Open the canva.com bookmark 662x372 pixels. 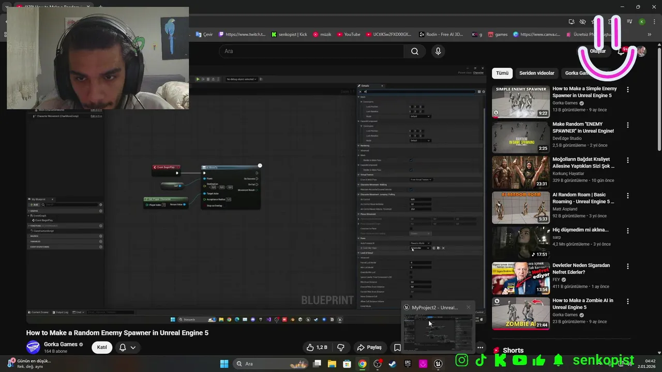pyautogui.click(x=536, y=35)
